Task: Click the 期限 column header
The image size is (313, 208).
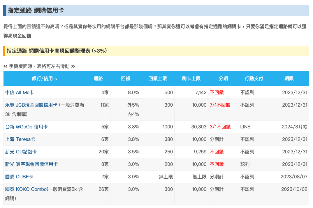Action: coord(289,79)
